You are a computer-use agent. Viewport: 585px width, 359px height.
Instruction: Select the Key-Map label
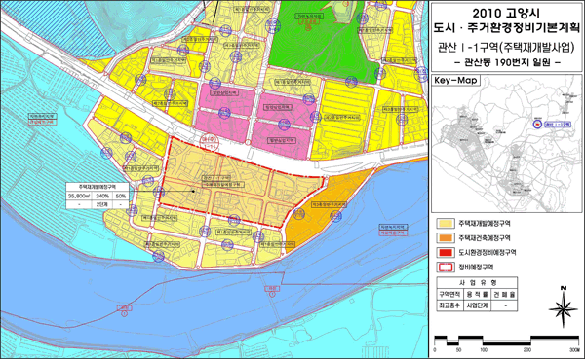456,81
